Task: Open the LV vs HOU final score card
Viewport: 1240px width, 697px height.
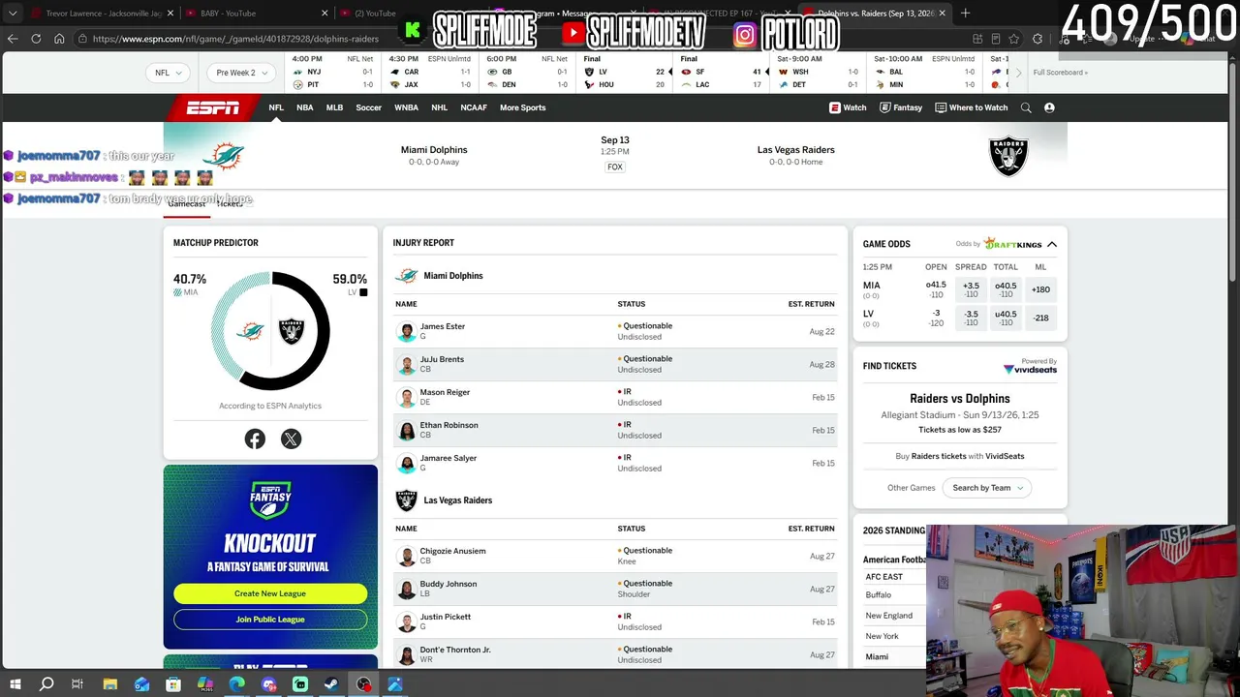Action: 624,72
